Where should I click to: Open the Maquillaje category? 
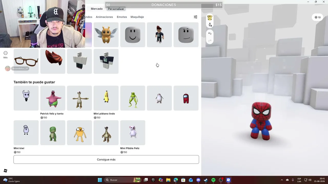[x=137, y=17]
